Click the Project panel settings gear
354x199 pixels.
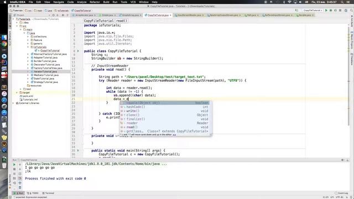pos(63,15)
